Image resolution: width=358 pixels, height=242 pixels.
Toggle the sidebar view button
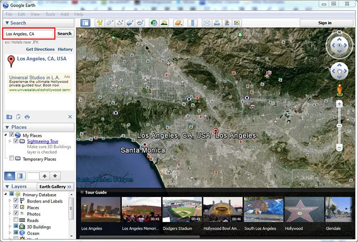85,23
